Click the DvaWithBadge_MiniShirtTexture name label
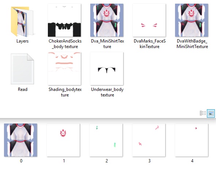This screenshot has width=216, height=169. click(192, 44)
